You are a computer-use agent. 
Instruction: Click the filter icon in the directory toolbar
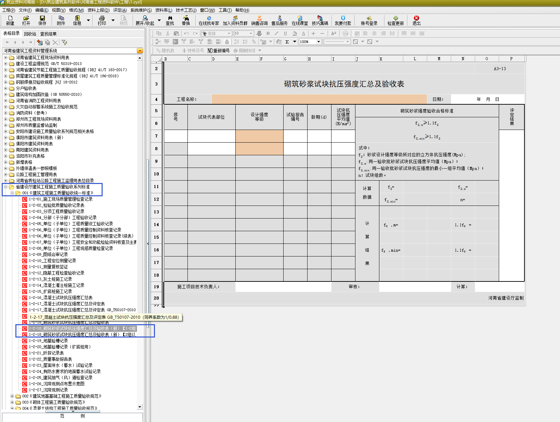[x=64, y=42]
